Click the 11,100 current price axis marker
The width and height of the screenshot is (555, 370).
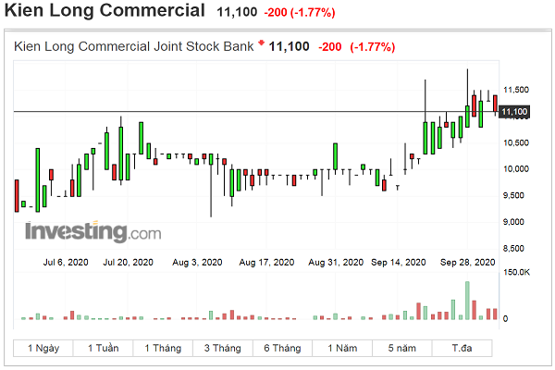pos(514,112)
